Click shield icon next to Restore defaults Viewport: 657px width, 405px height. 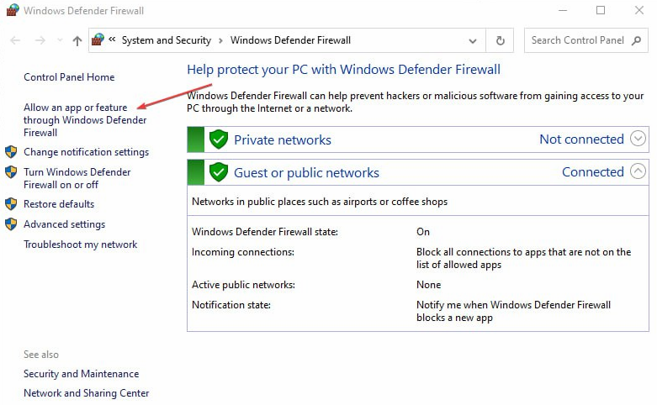11,204
